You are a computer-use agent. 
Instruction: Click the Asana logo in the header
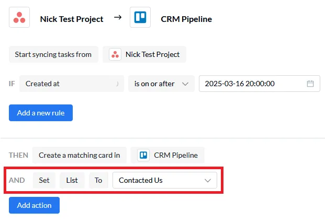(x=19, y=18)
